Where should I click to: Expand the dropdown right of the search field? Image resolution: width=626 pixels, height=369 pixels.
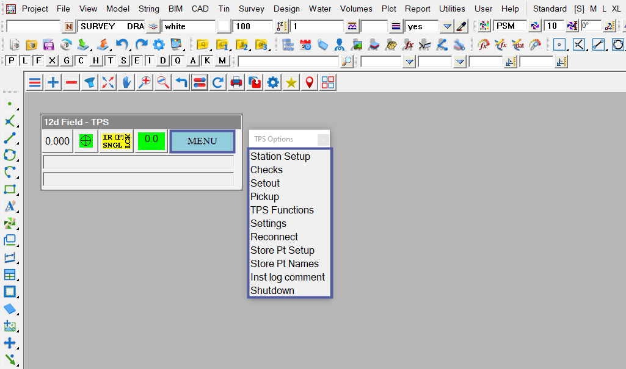coord(409,62)
